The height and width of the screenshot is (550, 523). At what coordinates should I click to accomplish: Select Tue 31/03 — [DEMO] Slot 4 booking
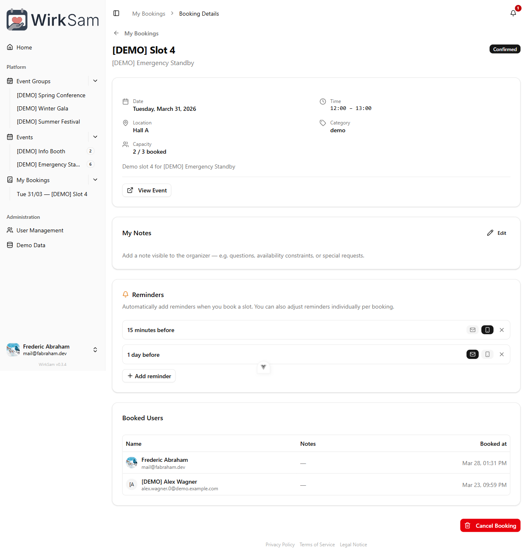tap(52, 194)
